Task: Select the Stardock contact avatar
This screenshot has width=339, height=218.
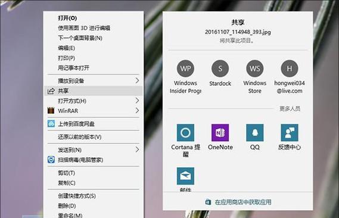Action: click(220, 68)
